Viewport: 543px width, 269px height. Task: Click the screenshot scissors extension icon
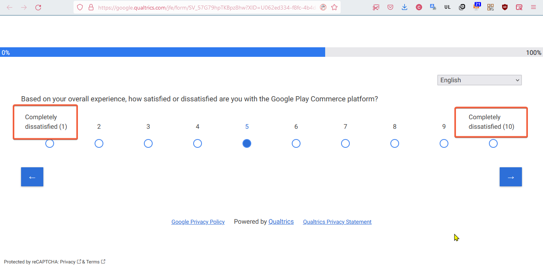376,7
